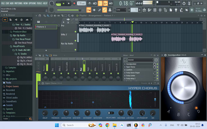Click the shopping cart content library icon
This screenshot has width=207, height=129.
(x=192, y=10)
